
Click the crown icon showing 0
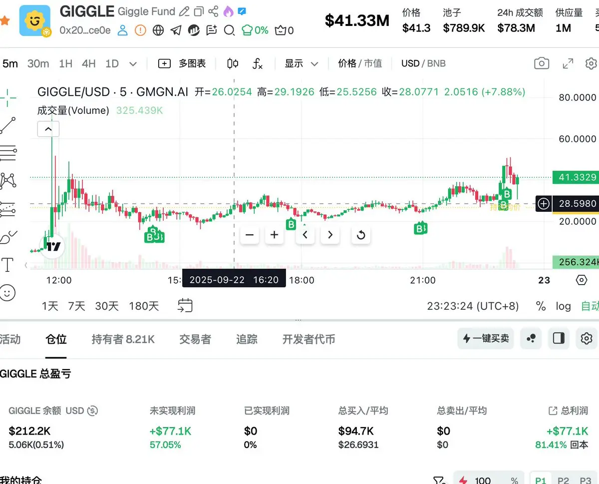pos(284,31)
